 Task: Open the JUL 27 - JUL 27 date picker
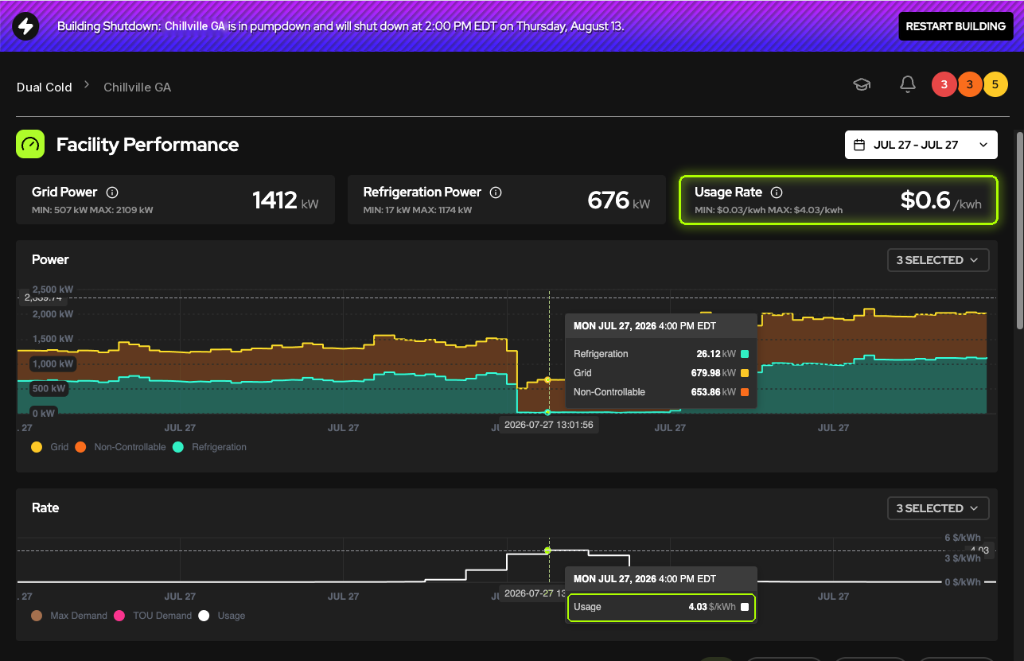coord(921,145)
